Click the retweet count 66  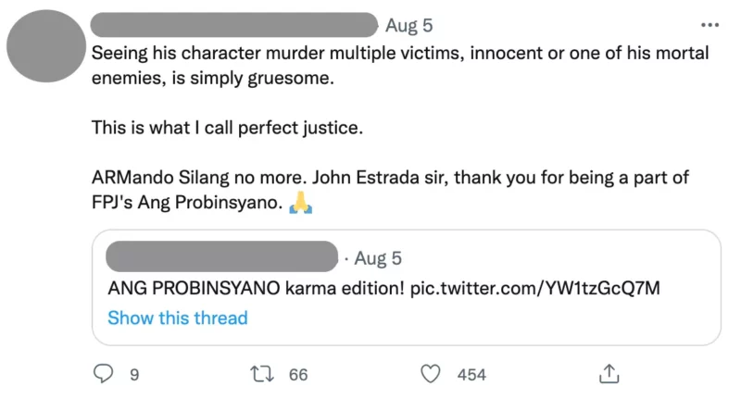298,374
